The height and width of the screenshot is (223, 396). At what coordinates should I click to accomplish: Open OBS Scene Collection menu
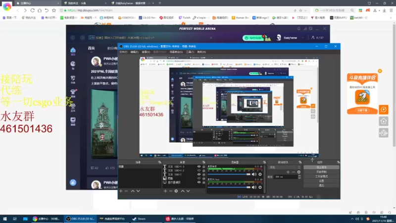coord(176,52)
